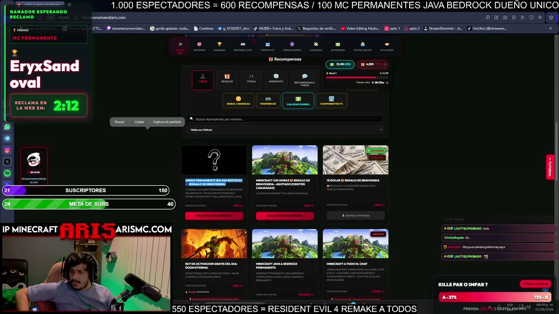Click the streamer avatar EN VIVO icon
The image size is (559, 314).
coord(34,160)
